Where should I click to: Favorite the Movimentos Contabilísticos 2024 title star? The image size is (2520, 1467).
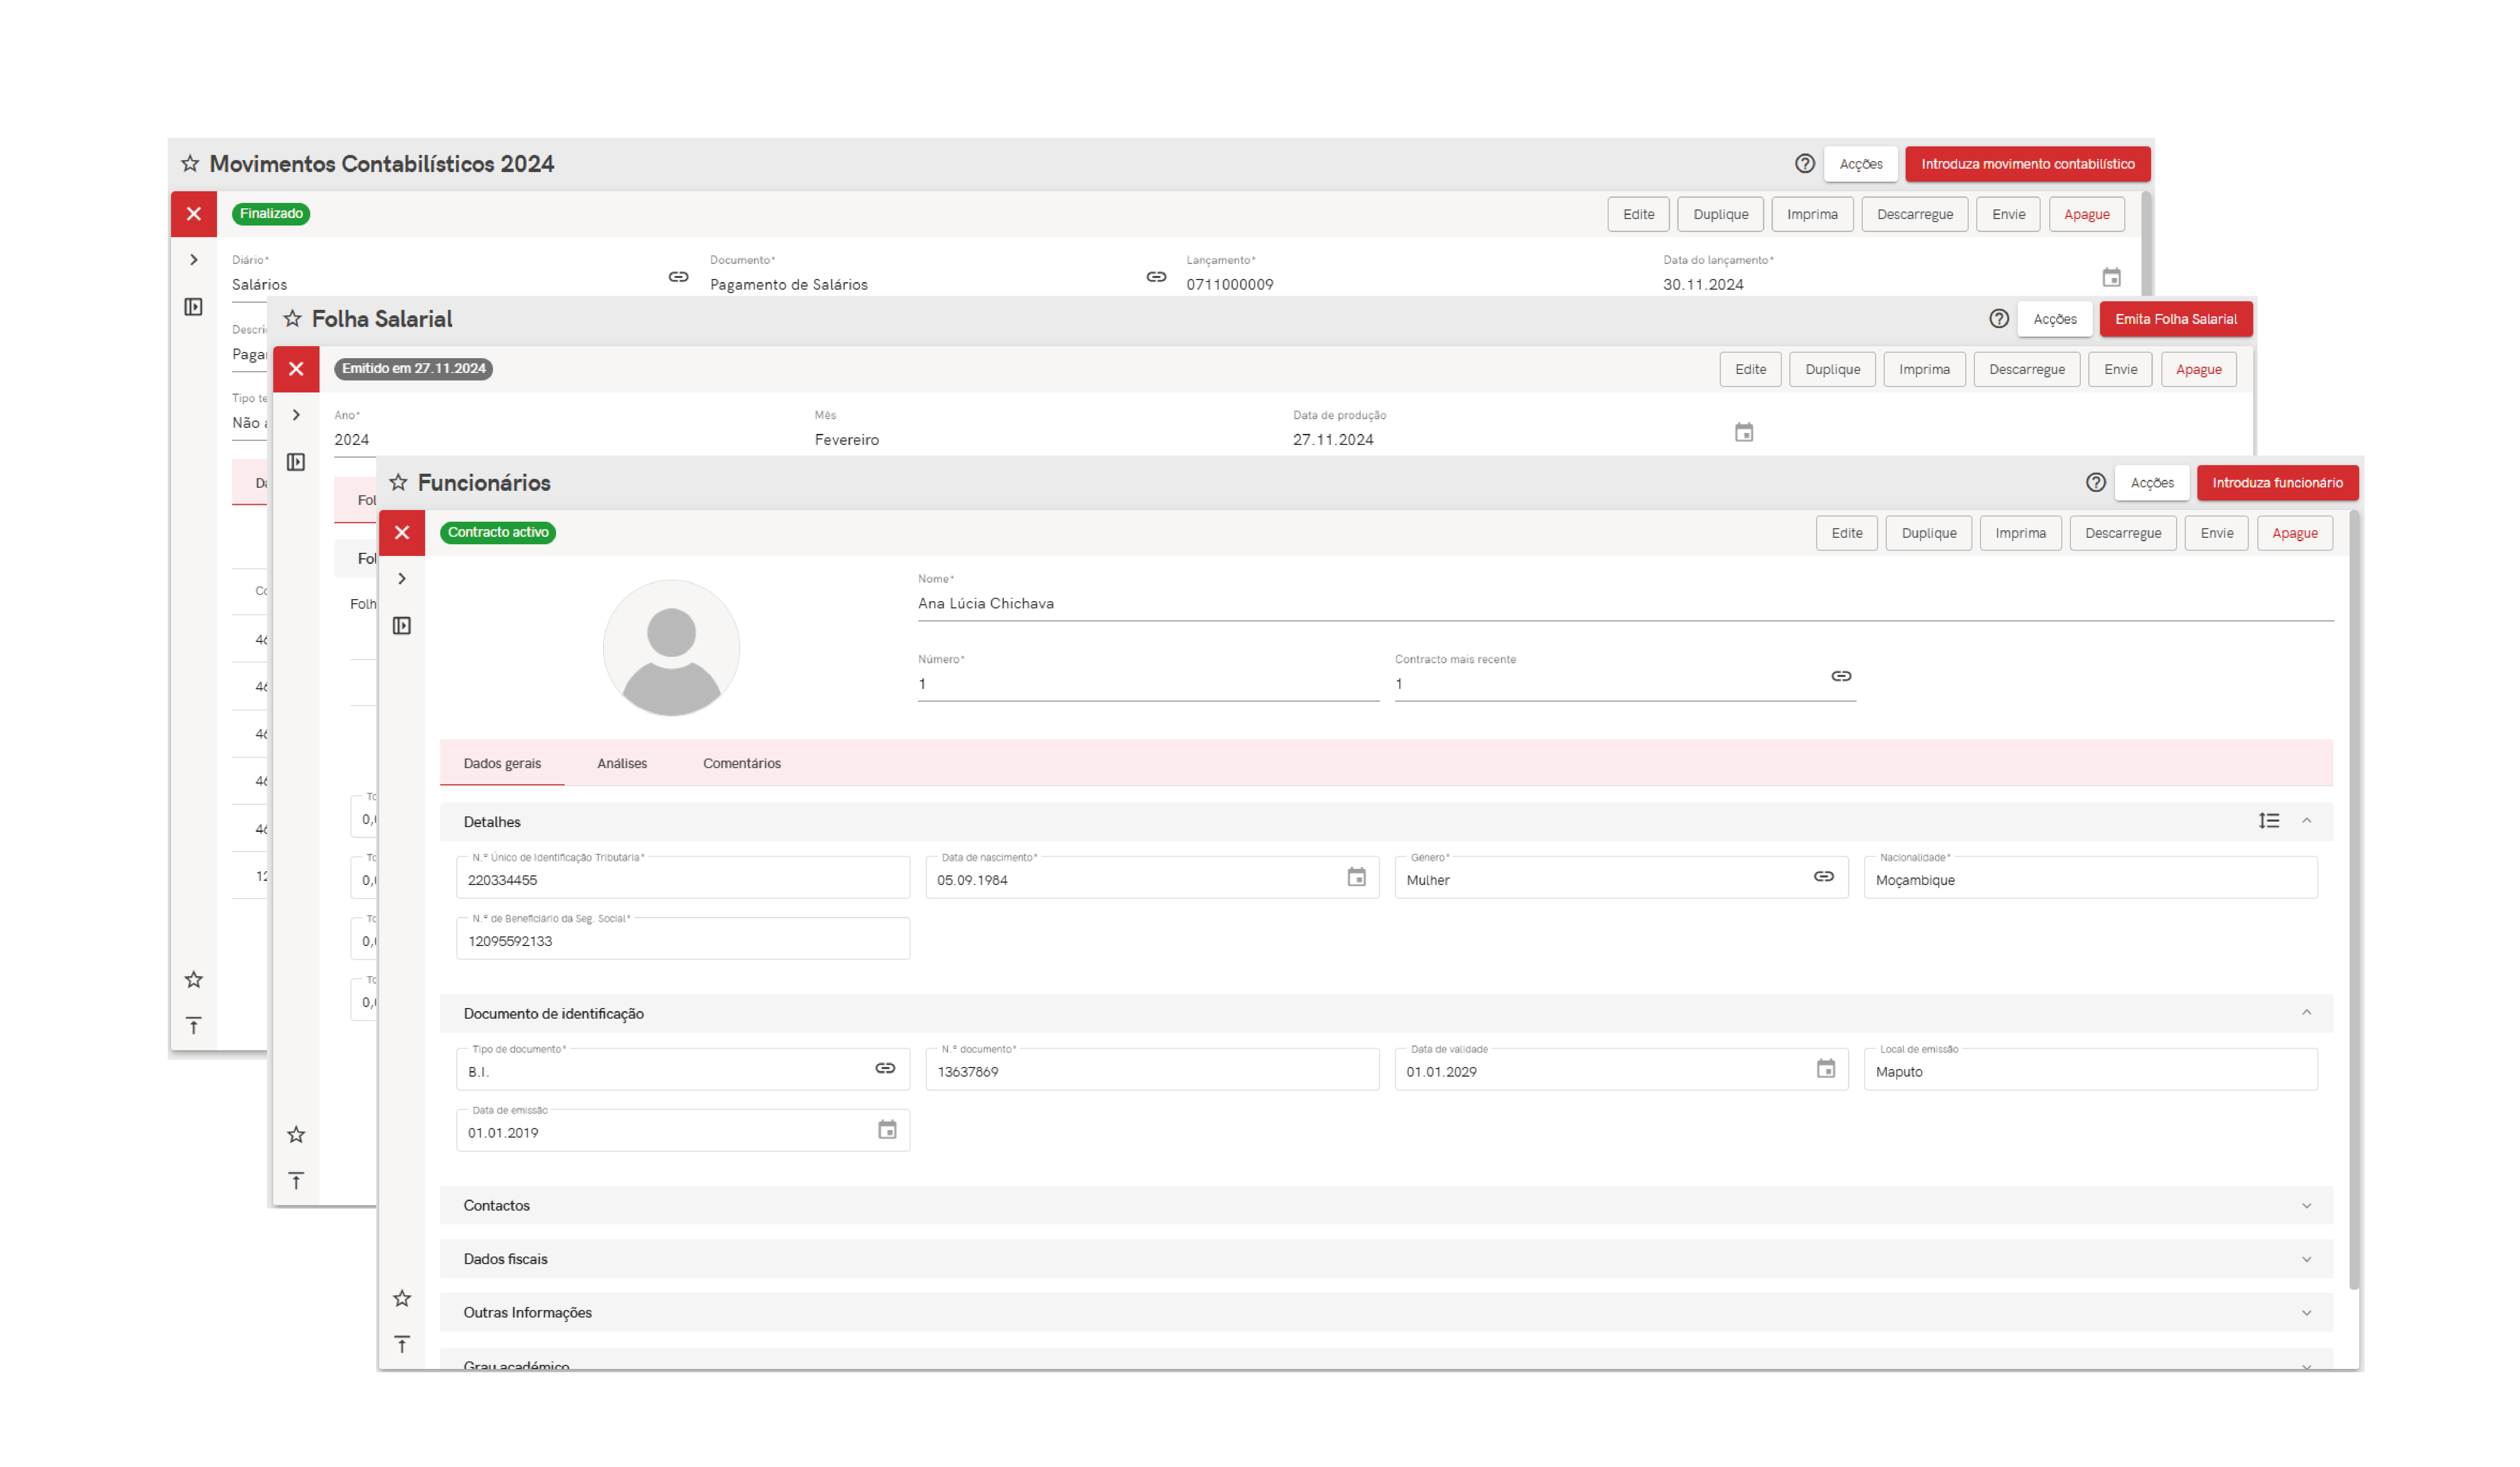pyautogui.click(x=190, y=164)
